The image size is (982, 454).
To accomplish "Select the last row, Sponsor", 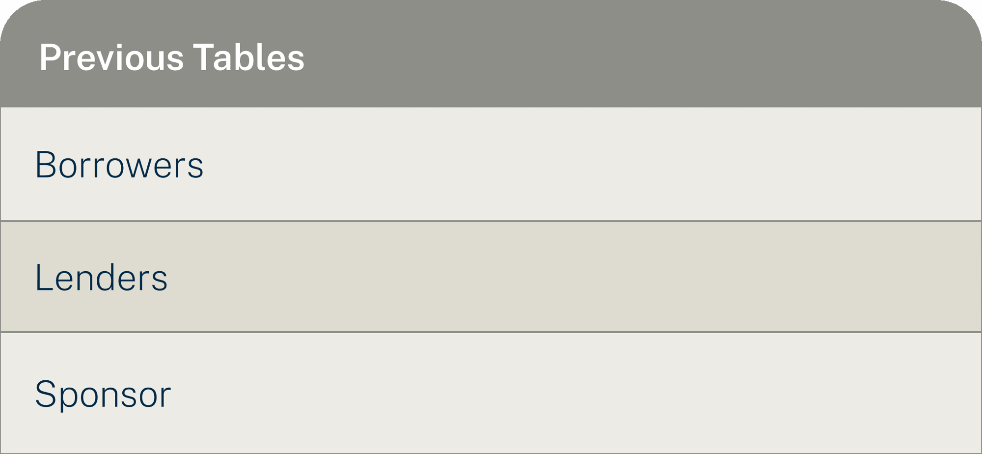I will [x=491, y=393].
